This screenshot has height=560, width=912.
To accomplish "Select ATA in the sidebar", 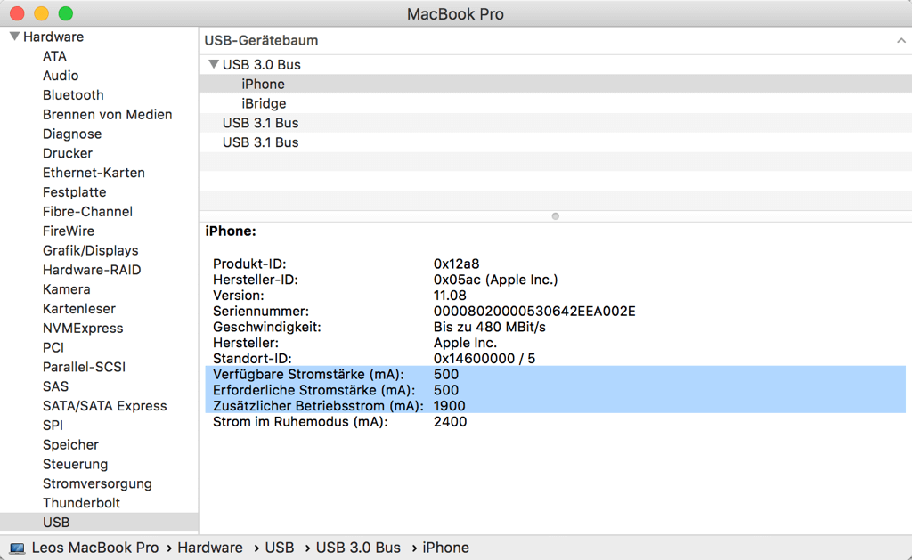I will click(54, 56).
